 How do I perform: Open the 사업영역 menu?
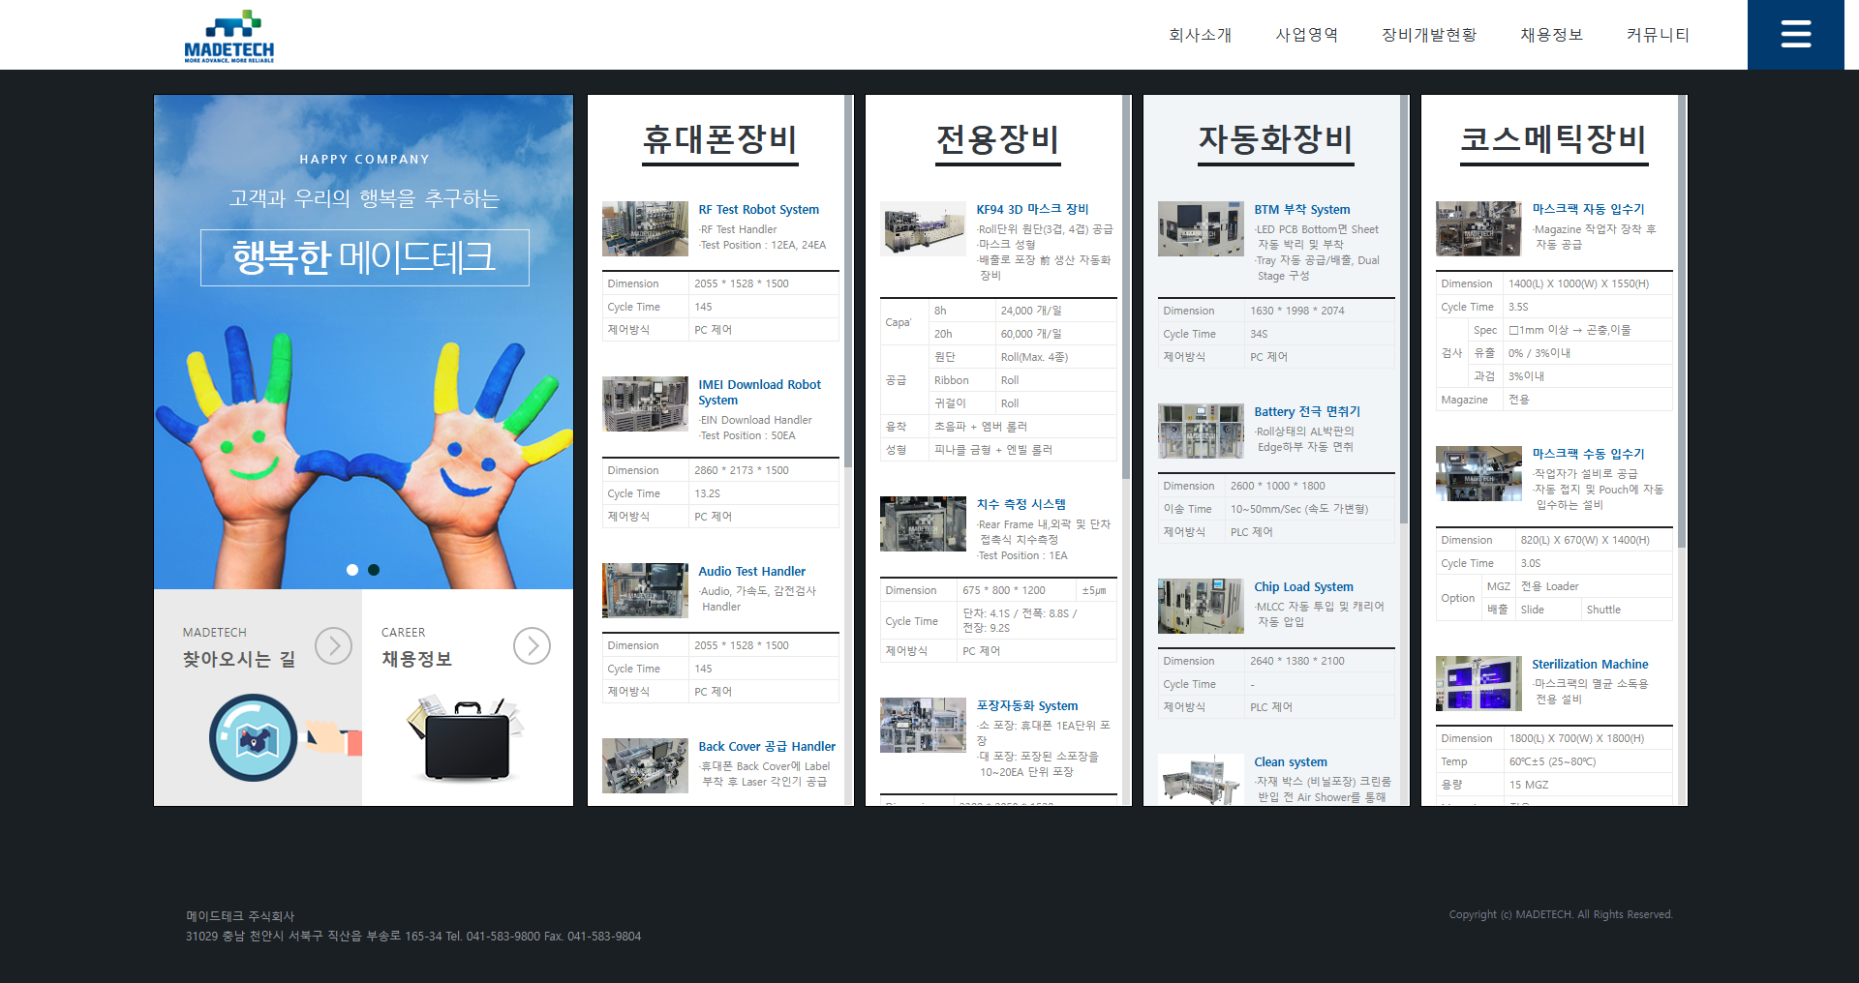[1306, 35]
